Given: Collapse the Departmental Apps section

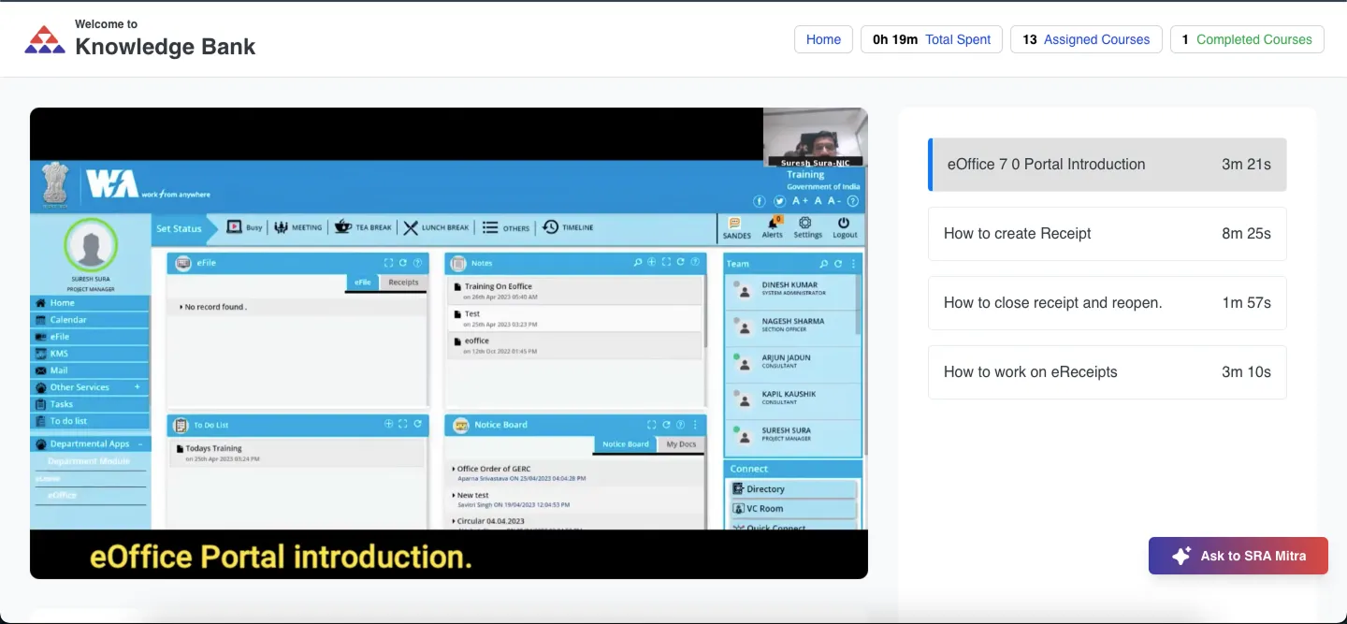Looking at the screenshot, I should [140, 444].
